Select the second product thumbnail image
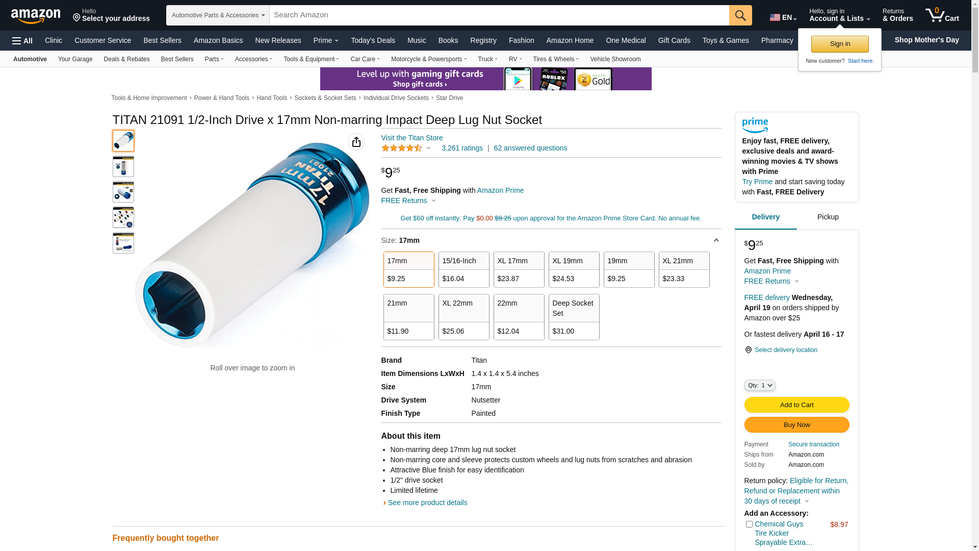The image size is (979, 551). 123,166
